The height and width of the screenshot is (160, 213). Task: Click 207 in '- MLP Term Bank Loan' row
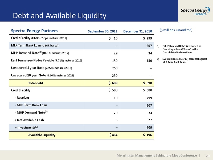coord(149,106)
